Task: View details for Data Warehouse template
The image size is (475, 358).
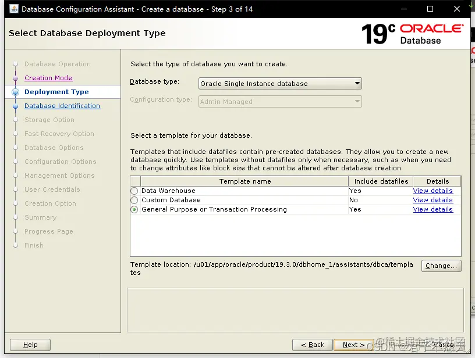Action: [433, 191]
